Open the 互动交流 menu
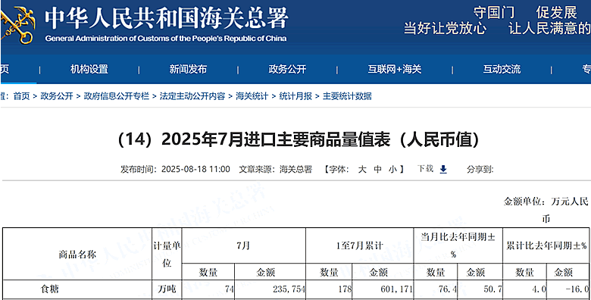The height and width of the screenshot is (300, 591). coord(502,70)
